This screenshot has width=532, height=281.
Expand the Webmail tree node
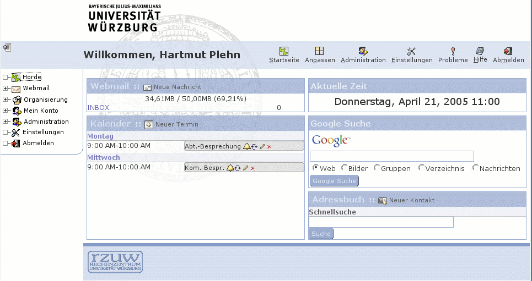pyautogui.click(x=5, y=89)
